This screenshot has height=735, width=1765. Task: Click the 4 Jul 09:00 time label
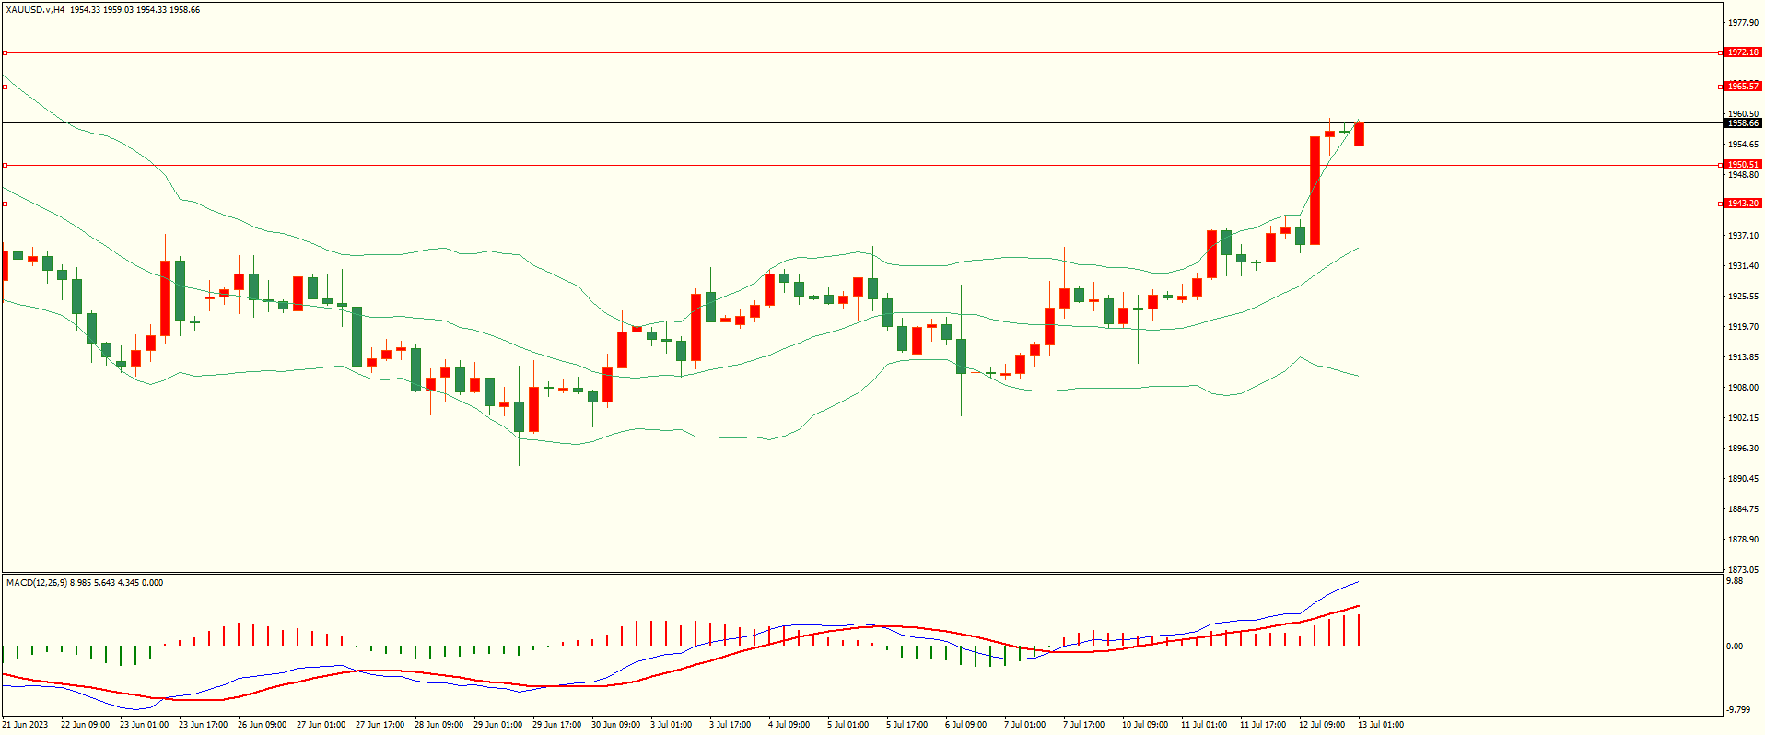(789, 725)
